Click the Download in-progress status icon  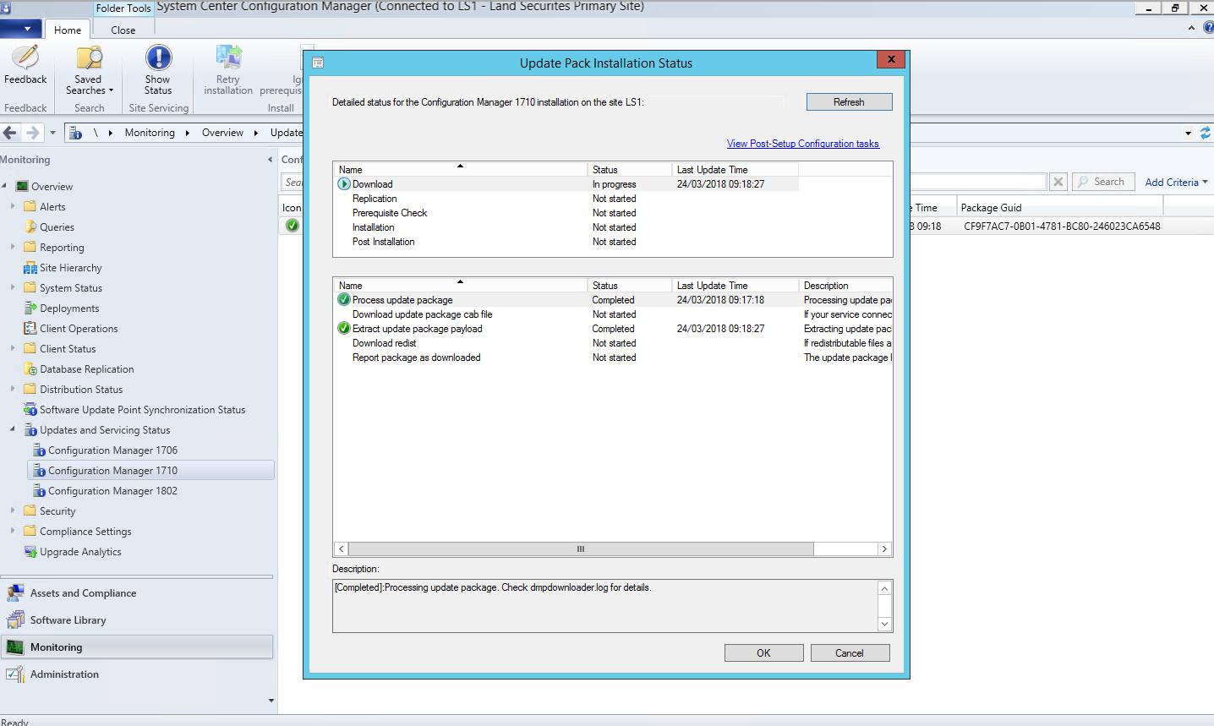(344, 183)
